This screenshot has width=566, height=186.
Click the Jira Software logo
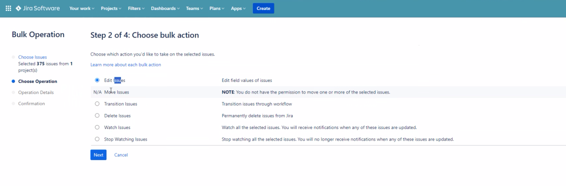pyautogui.click(x=38, y=8)
